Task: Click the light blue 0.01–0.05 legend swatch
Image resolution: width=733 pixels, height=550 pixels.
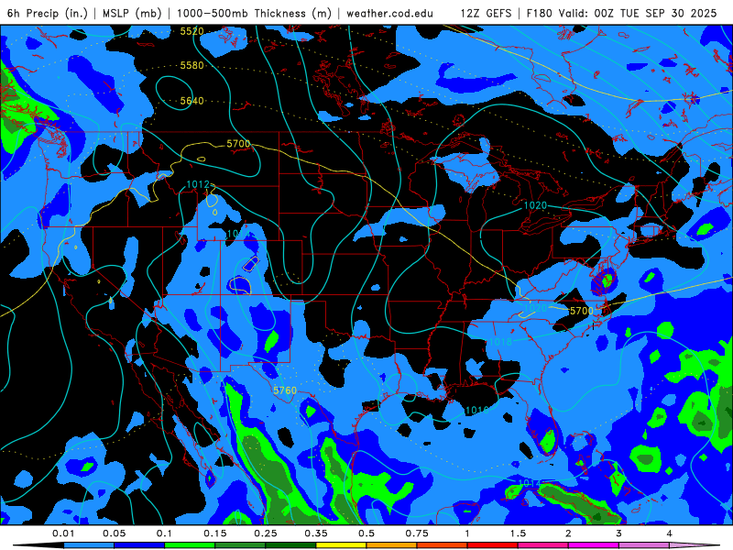Action: [x=89, y=545]
